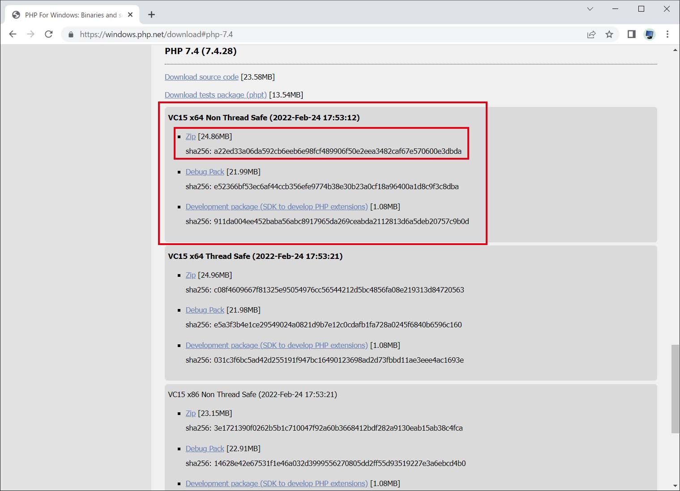
Task: Click the [13.54MB] tests size text
Action: (x=286, y=95)
